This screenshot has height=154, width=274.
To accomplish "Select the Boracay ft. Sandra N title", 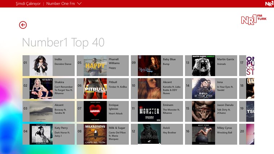I will [x=60, y=111].
